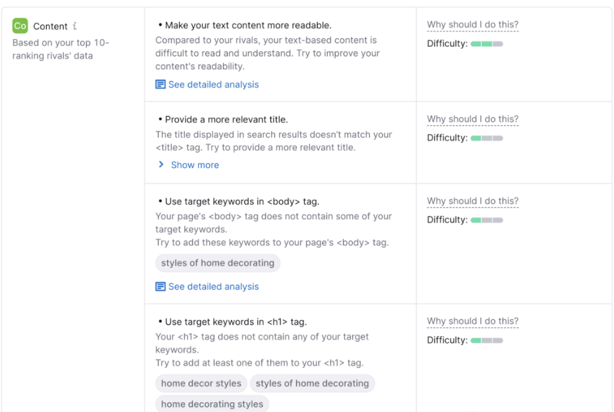Expand Show more chevron under title suggestion
Screen dimensions: 614x412
click(161, 165)
